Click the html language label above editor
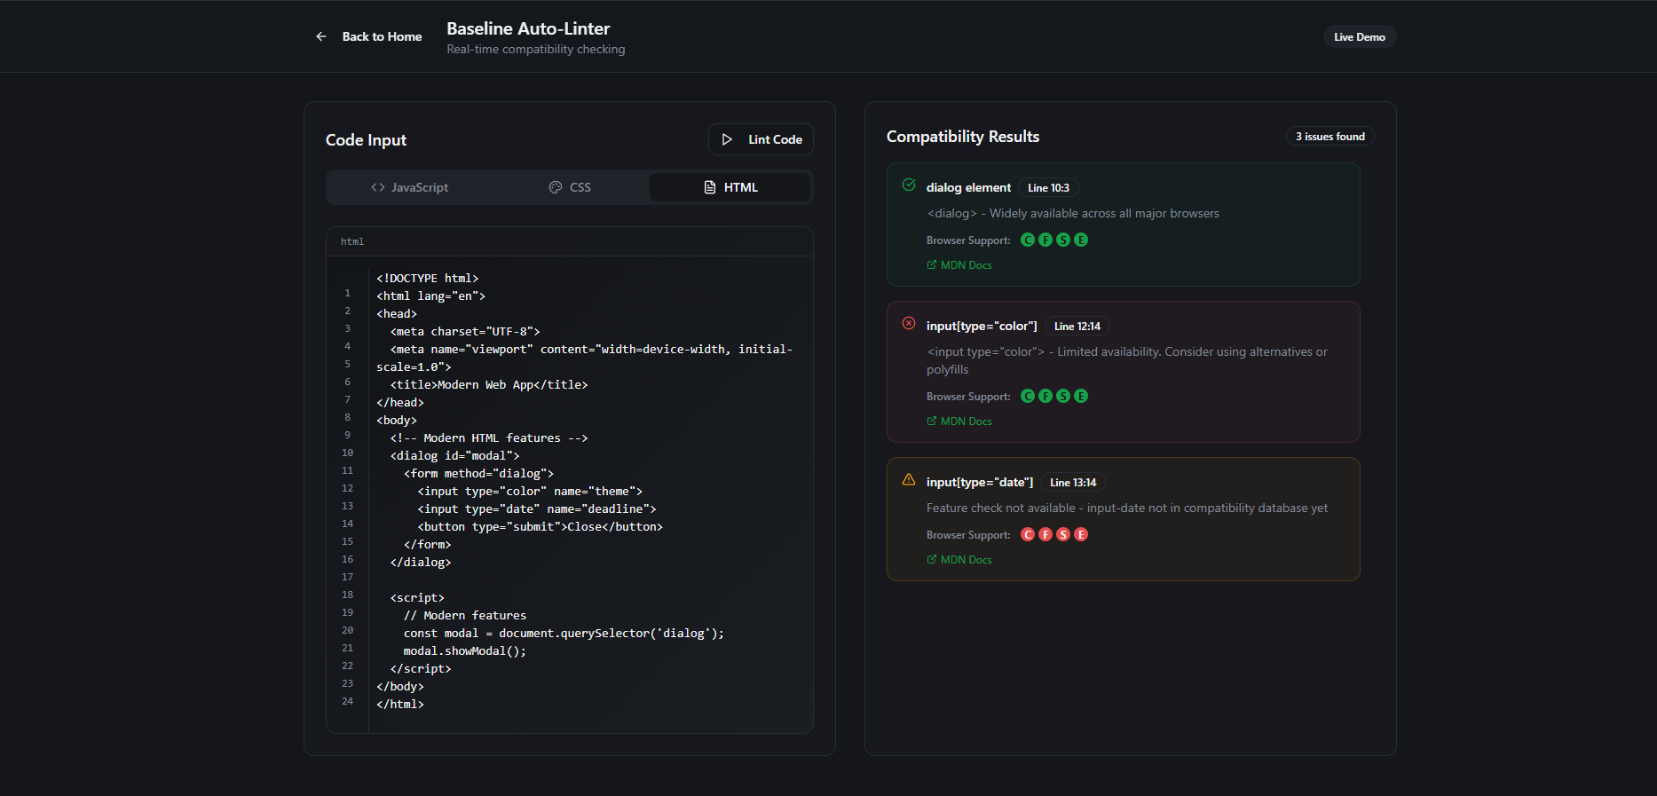The image size is (1657, 796). pyautogui.click(x=352, y=241)
